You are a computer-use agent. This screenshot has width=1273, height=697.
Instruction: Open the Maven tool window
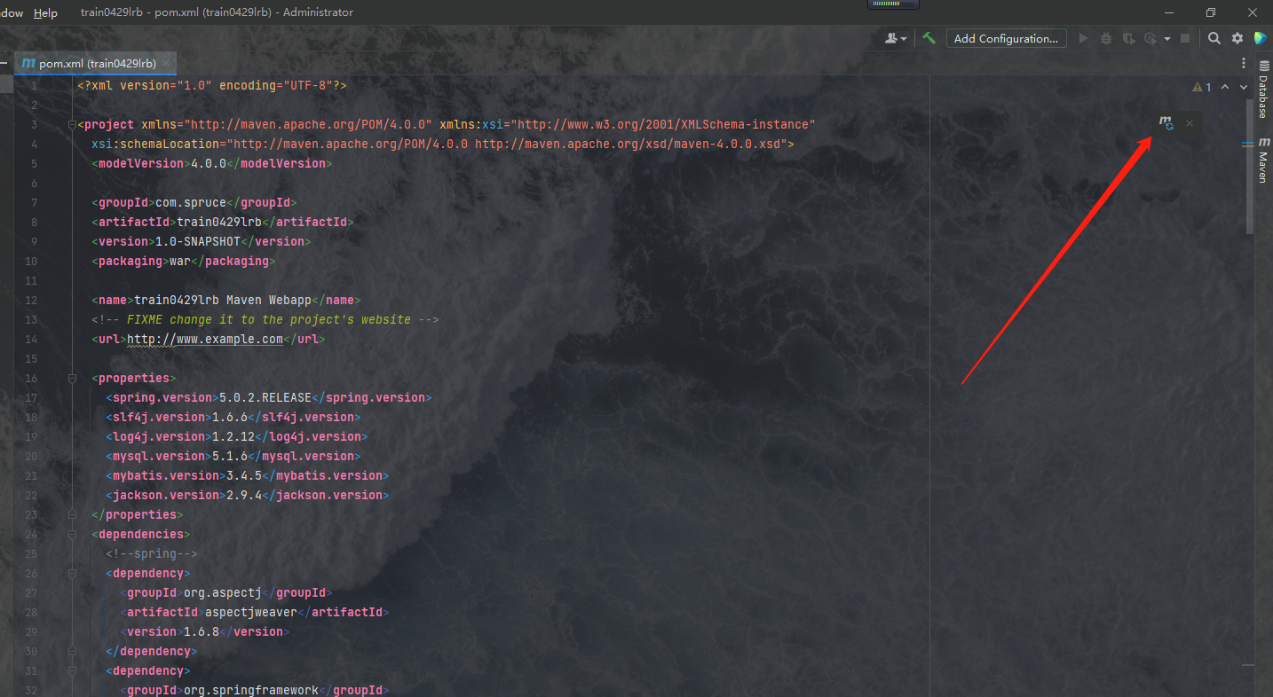(x=1263, y=160)
